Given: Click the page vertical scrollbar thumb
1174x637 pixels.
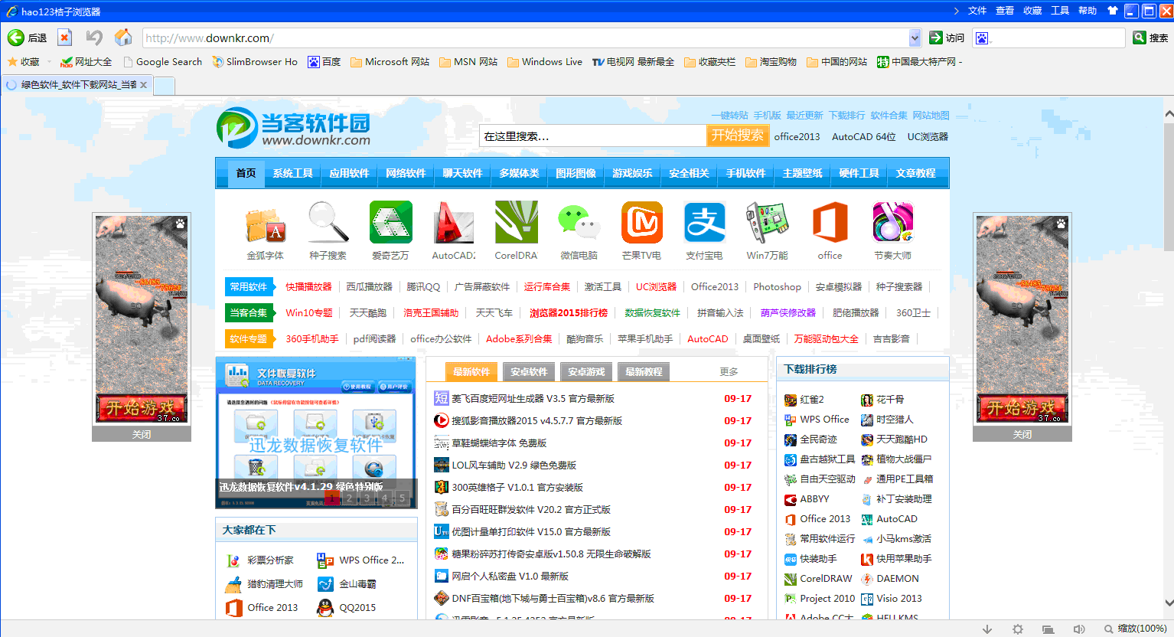Looking at the screenshot, I should tap(1169, 188).
